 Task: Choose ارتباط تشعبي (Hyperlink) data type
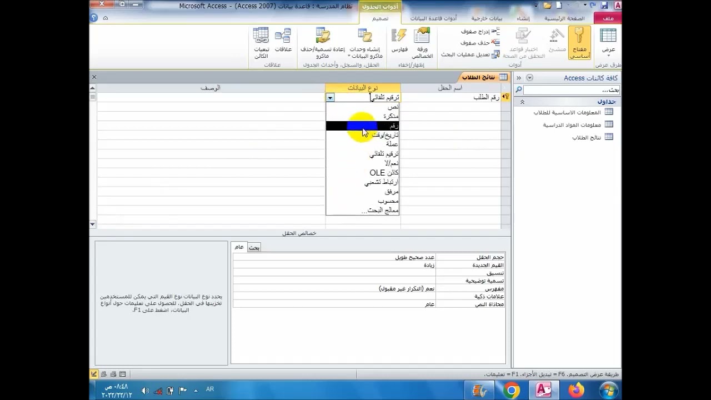pos(363,182)
